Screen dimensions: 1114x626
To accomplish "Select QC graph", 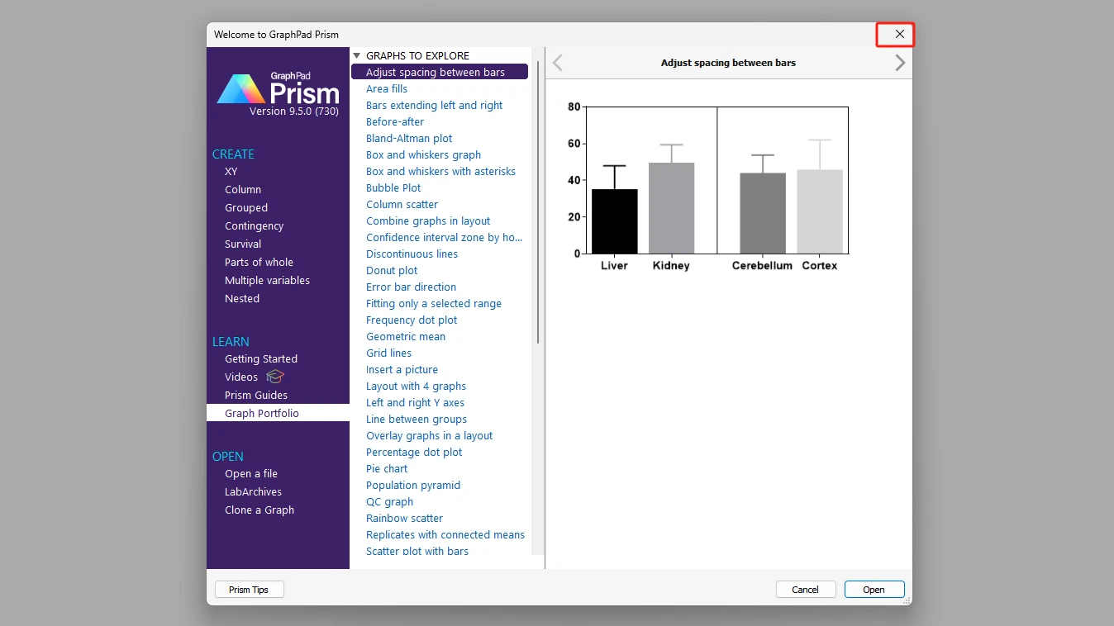I will [x=390, y=501].
